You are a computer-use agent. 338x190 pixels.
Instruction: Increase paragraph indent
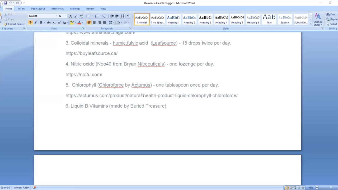coord(117,16)
